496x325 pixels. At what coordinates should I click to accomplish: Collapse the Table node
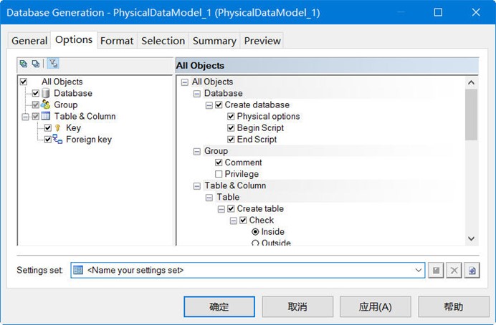(x=209, y=198)
